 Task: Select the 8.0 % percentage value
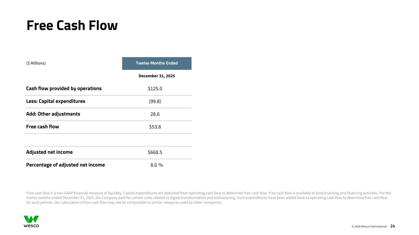pyautogui.click(x=157, y=165)
